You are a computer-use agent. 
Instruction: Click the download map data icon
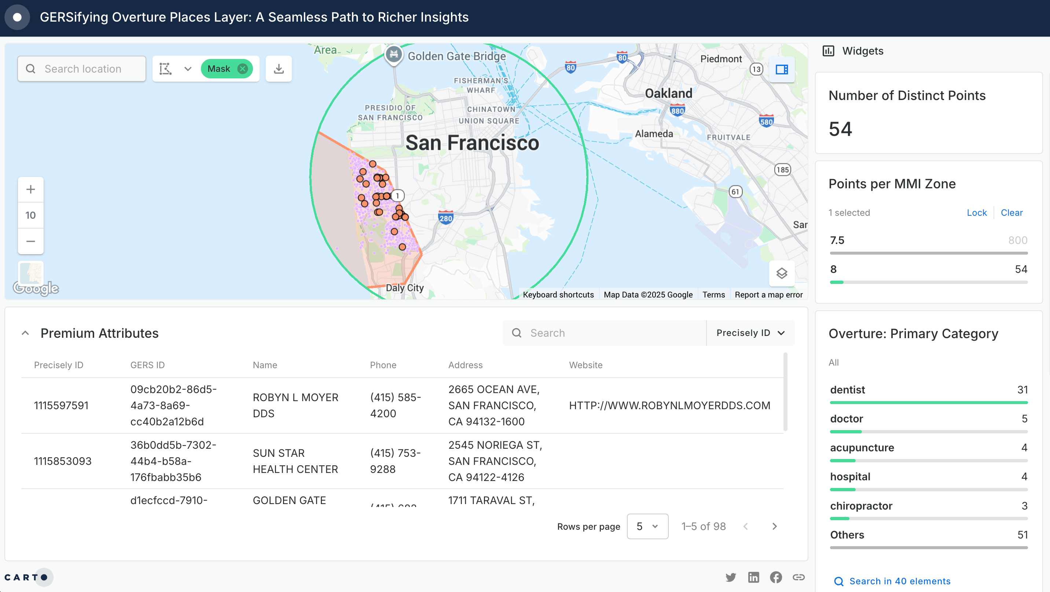click(279, 69)
